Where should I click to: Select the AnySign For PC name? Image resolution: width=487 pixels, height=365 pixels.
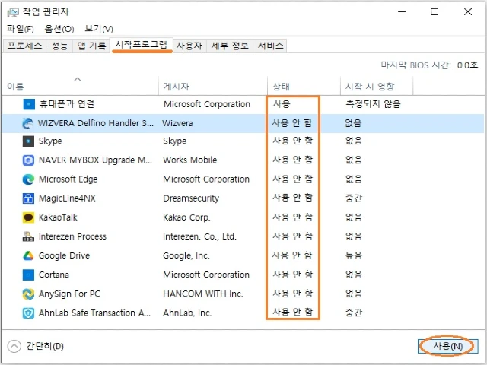click(69, 294)
